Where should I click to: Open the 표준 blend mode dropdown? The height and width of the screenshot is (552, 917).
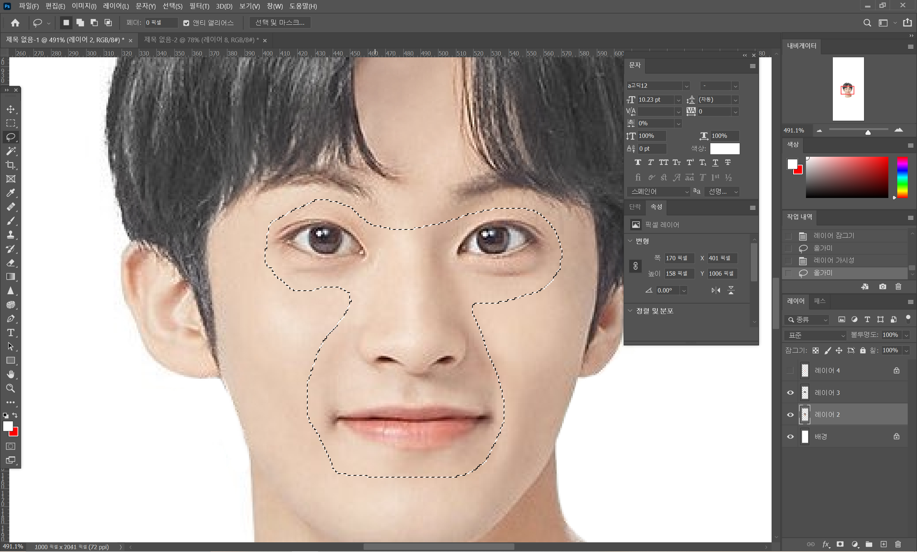click(815, 335)
